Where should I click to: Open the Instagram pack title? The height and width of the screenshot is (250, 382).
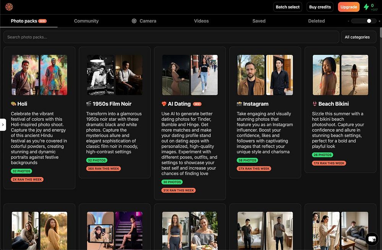point(256,104)
